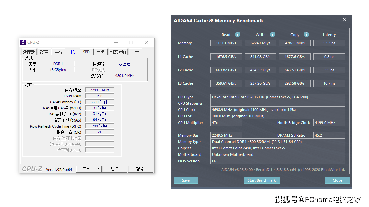Image resolution: width=369 pixels, height=207 pixels.
Task: Click the CPU-Z app icon in the title bar
Action: click(x=23, y=42)
